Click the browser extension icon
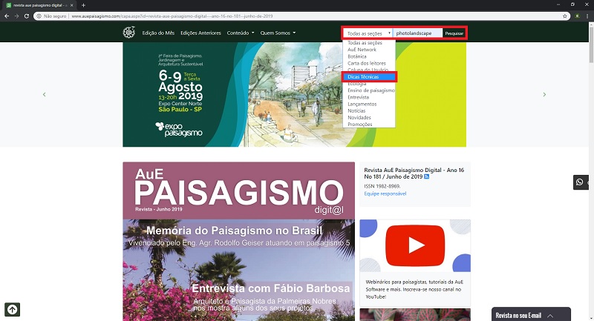The width and height of the screenshot is (594, 321). coord(578,16)
